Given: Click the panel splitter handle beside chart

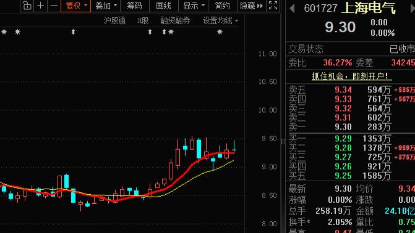Looking at the screenshot, I should 283,142.
